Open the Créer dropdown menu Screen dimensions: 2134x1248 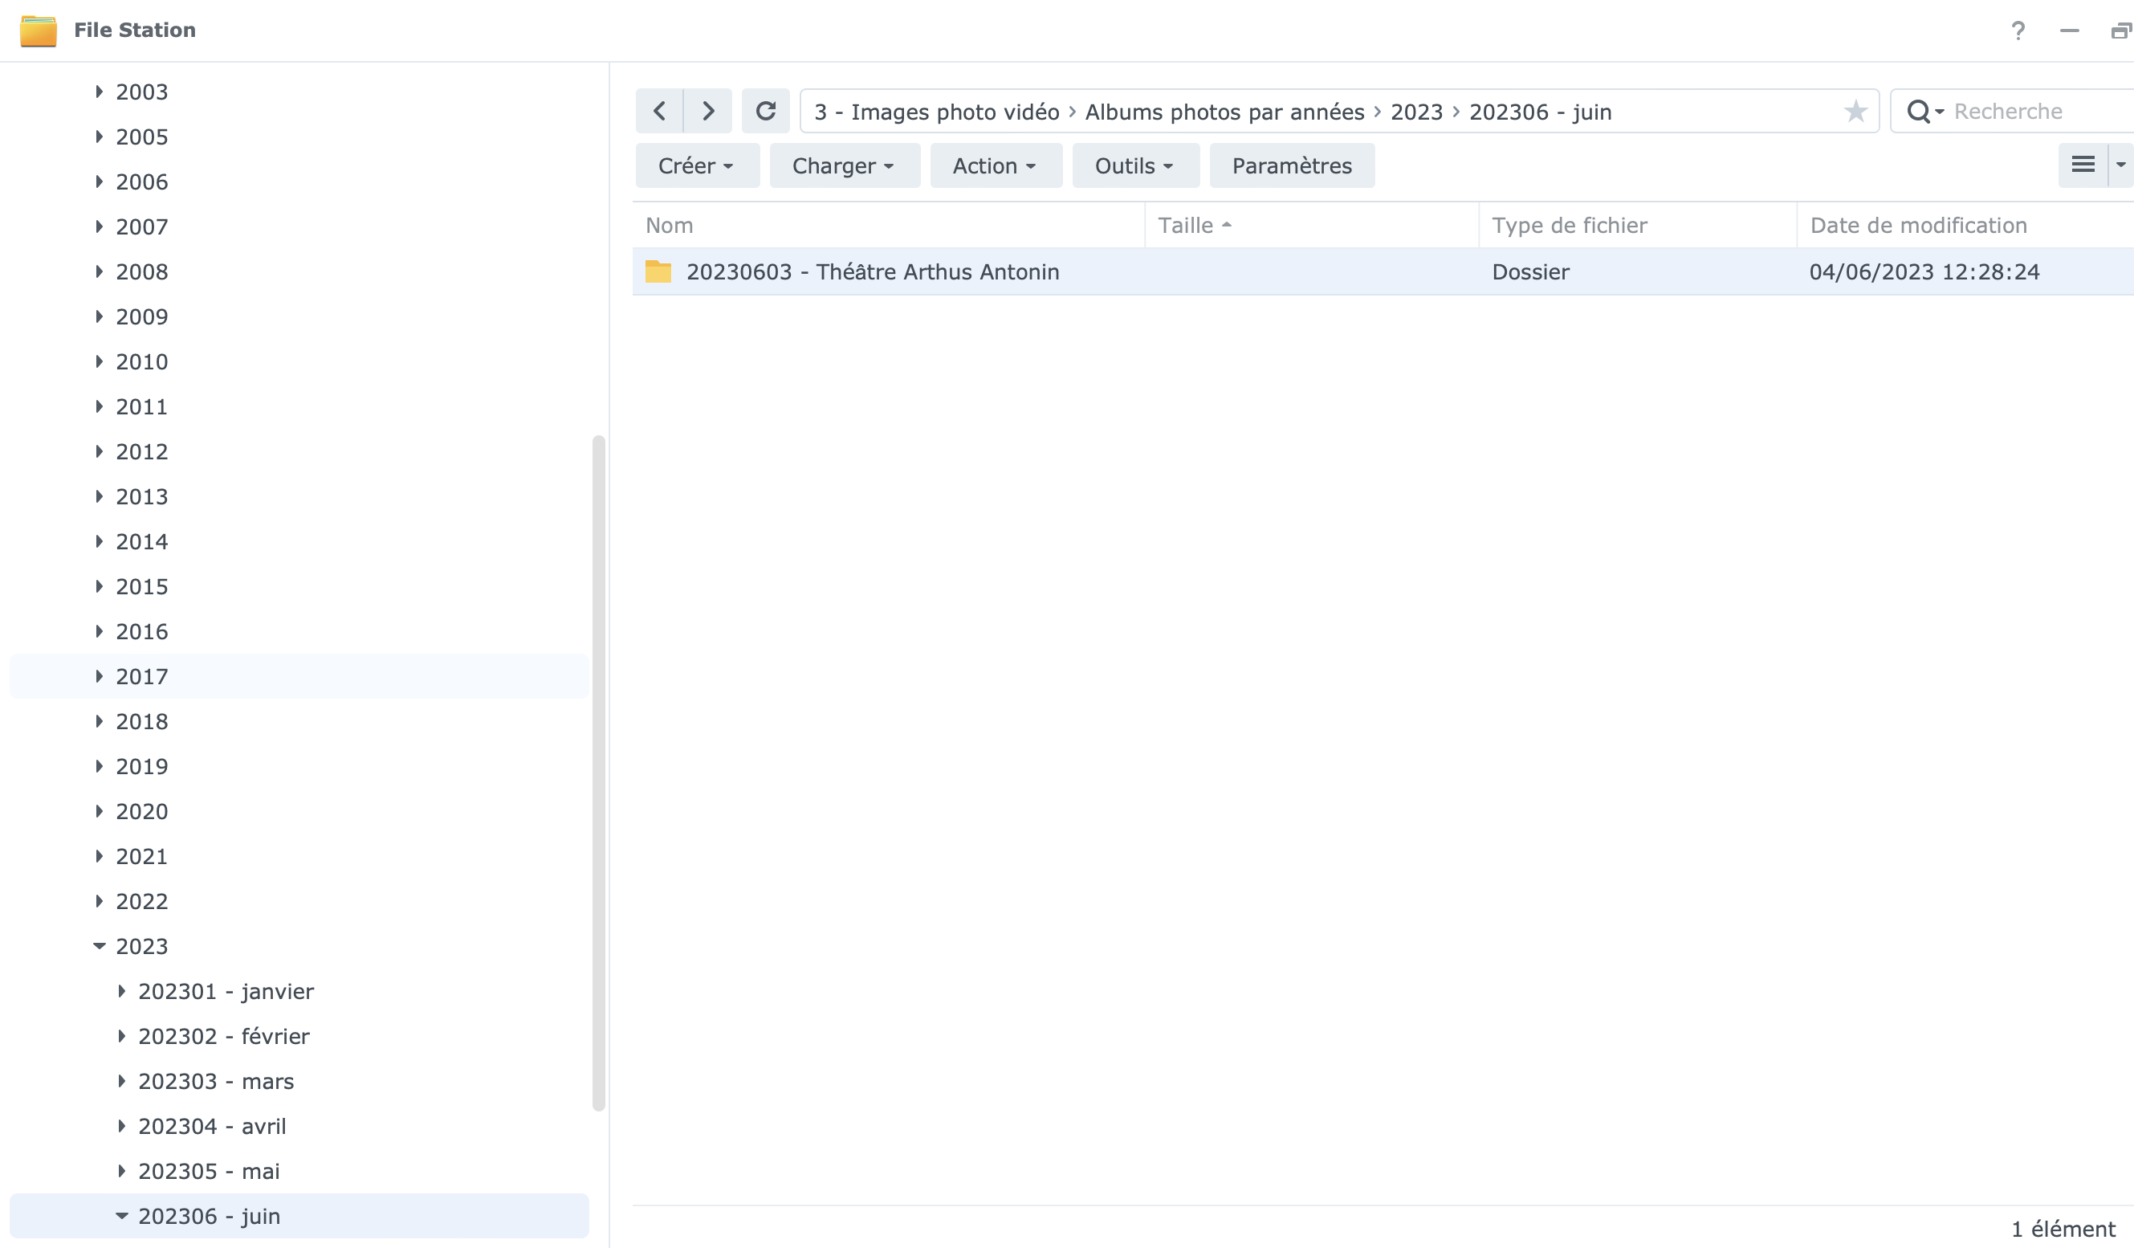(x=697, y=165)
